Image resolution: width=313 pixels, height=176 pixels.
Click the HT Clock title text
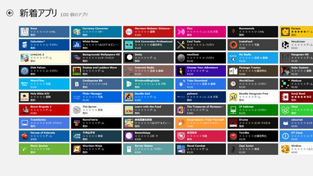(297, 132)
